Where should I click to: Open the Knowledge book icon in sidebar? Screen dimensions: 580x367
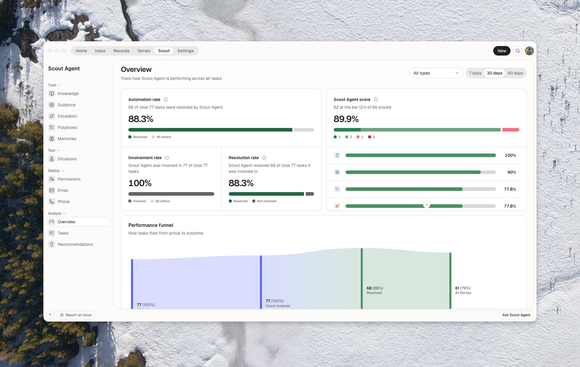click(52, 94)
